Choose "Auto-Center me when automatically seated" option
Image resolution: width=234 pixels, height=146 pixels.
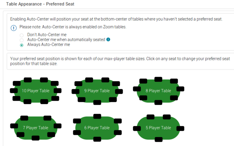(22, 40)
